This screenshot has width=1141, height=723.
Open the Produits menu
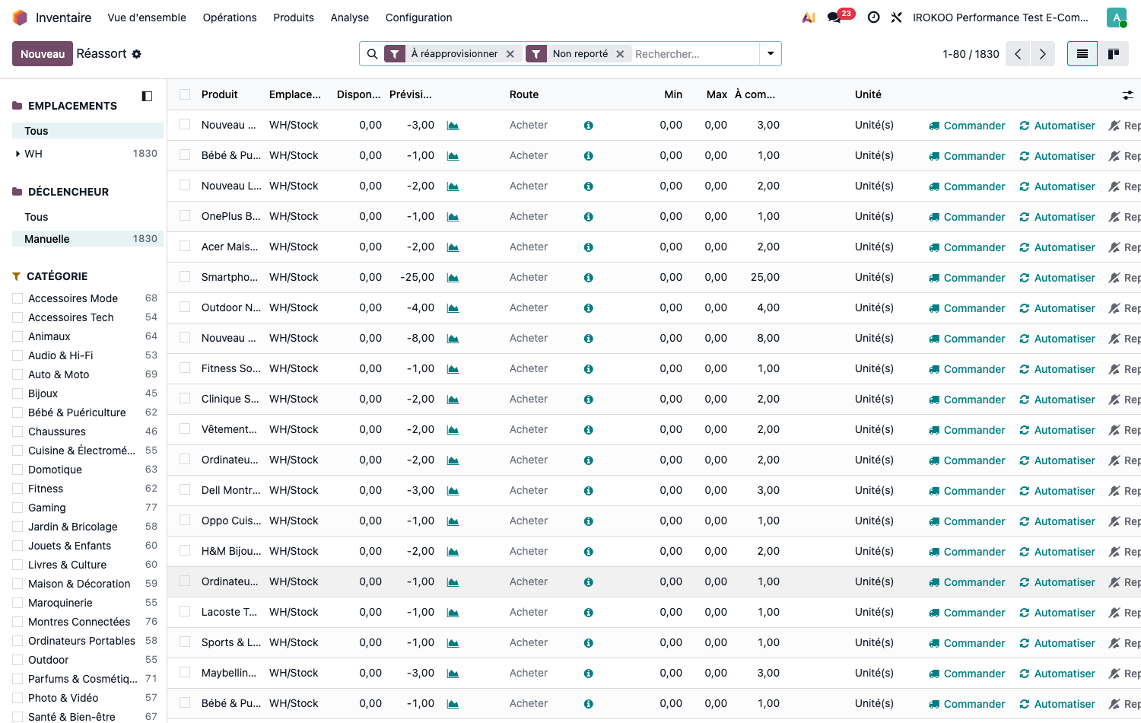[x=294, y=18]
